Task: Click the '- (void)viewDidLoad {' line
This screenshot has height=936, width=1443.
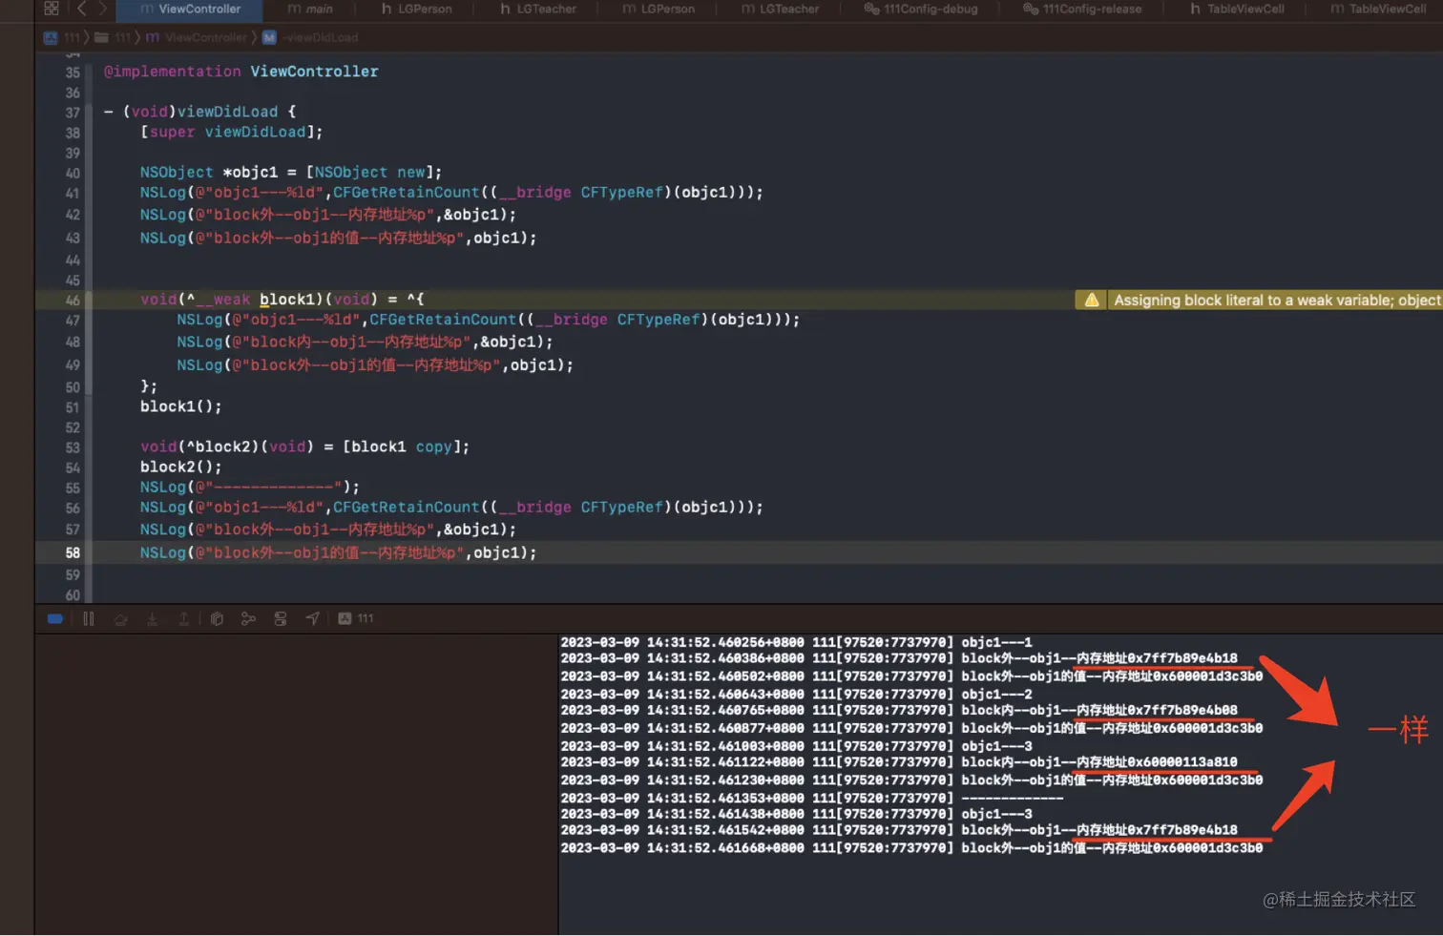Action: tap(199, 112)
